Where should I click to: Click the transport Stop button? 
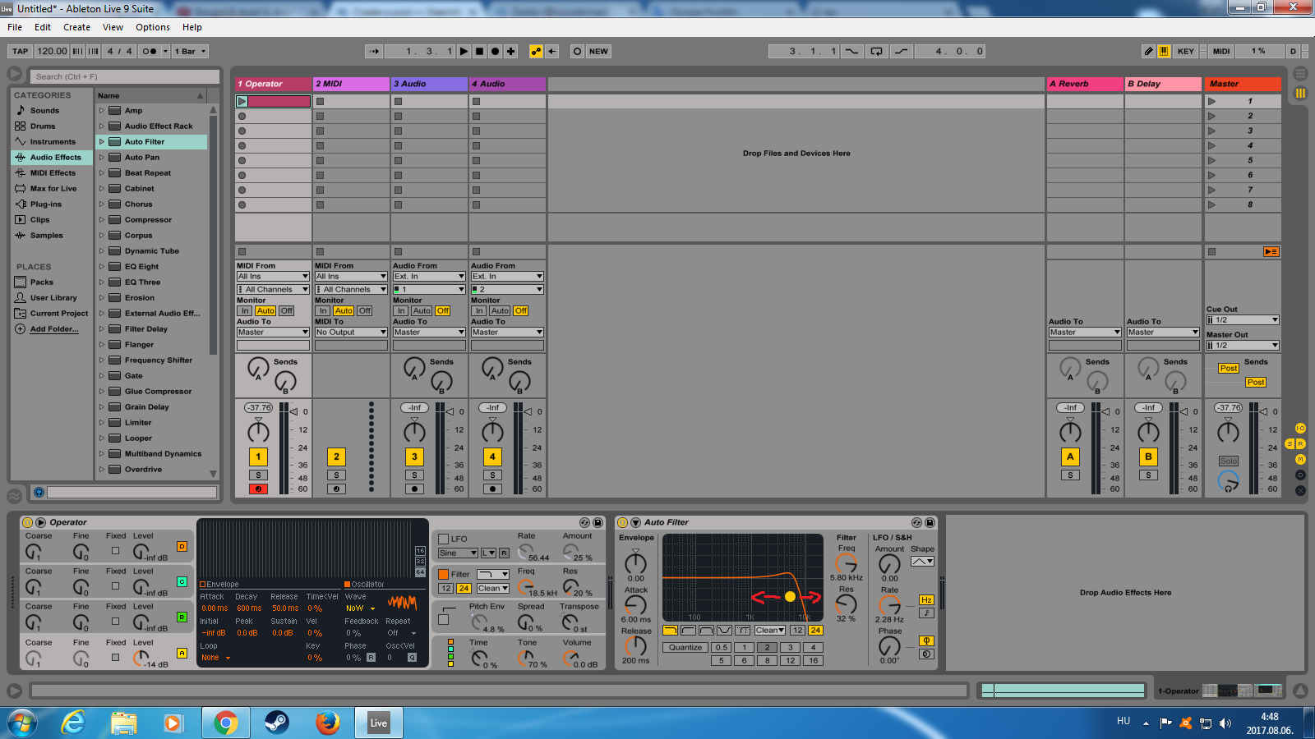(x=480, y=51)
